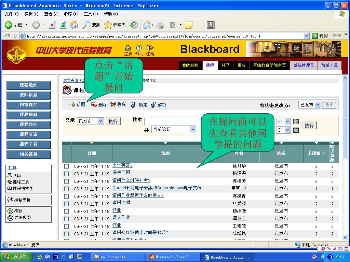350x262 pixels.
Task: Click the IE Back arrow icon
Action: pyautogui.click(x=9, y=25)
